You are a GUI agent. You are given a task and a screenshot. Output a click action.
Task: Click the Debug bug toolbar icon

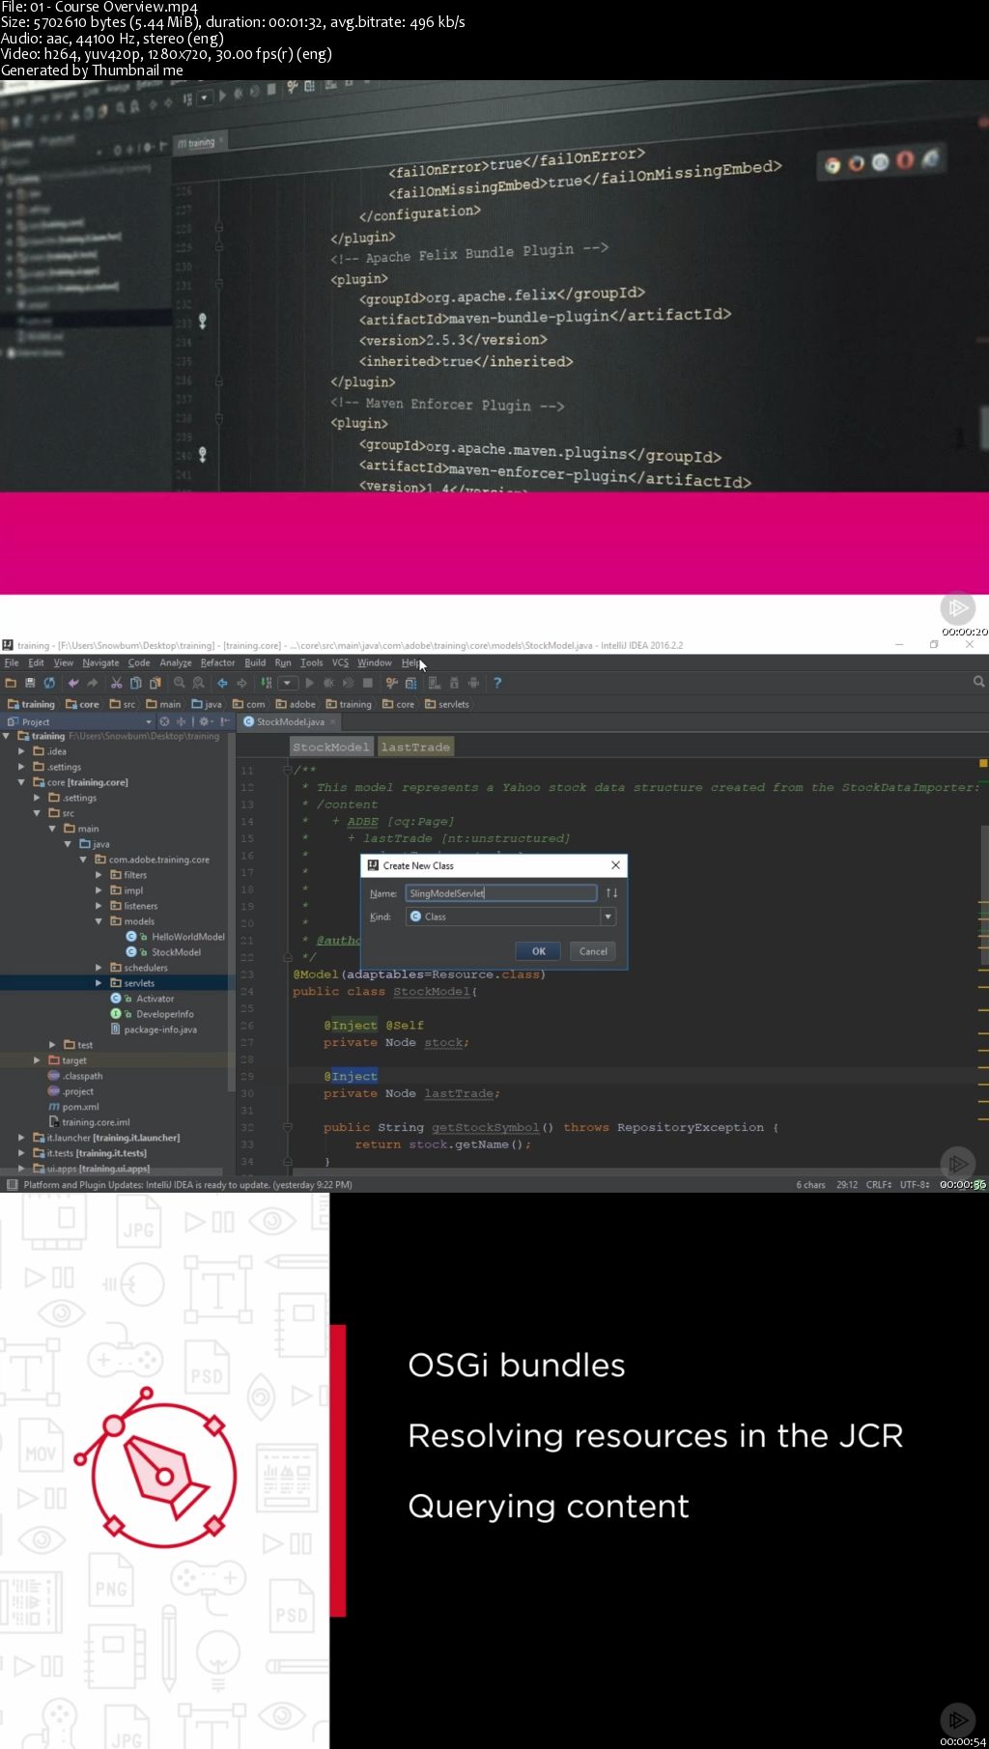[329, 683]
